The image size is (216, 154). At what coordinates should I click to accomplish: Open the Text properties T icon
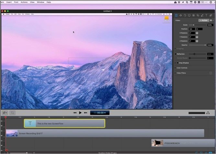[206, 15]
